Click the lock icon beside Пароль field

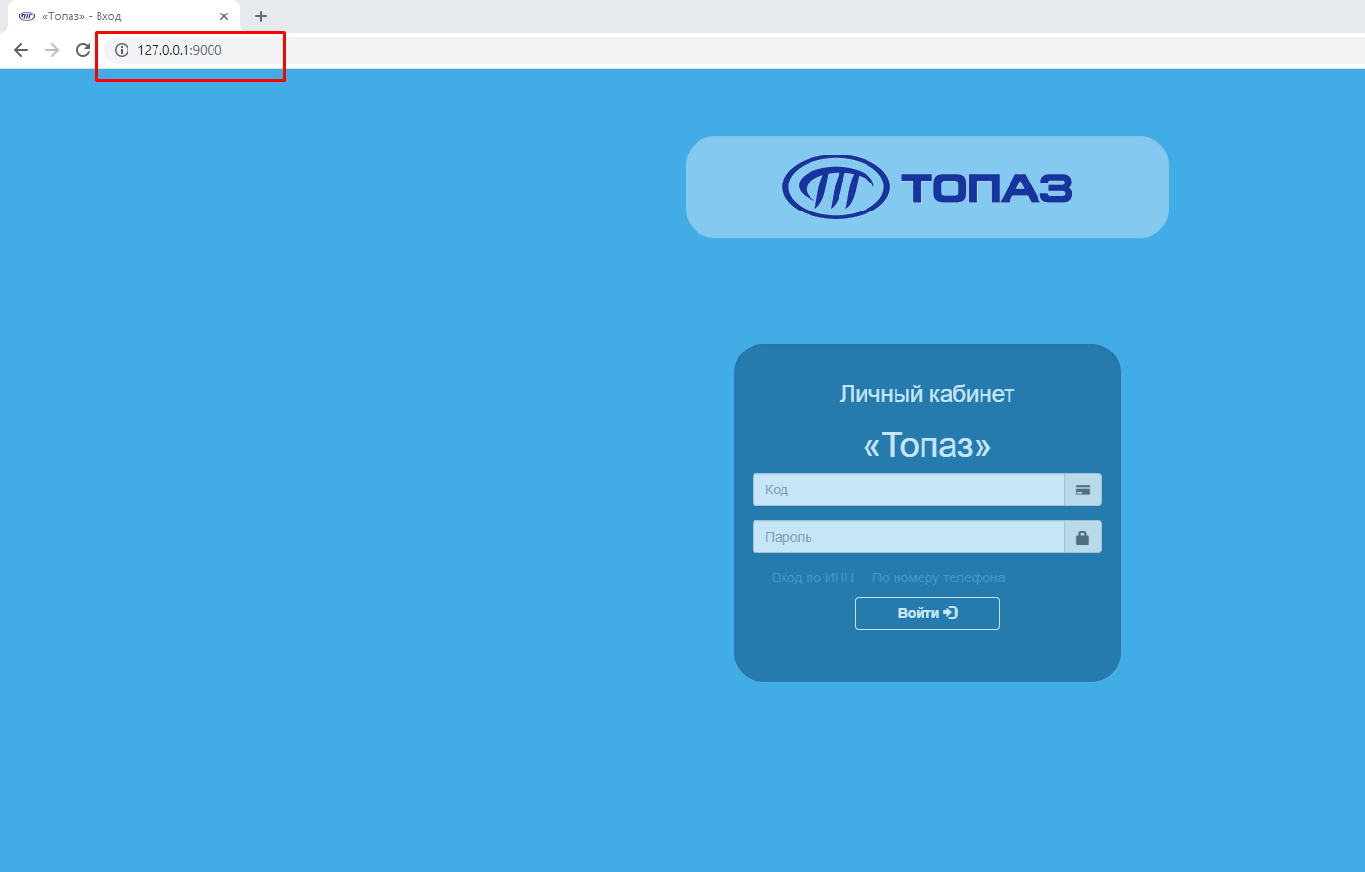[x=1083, y=537]
